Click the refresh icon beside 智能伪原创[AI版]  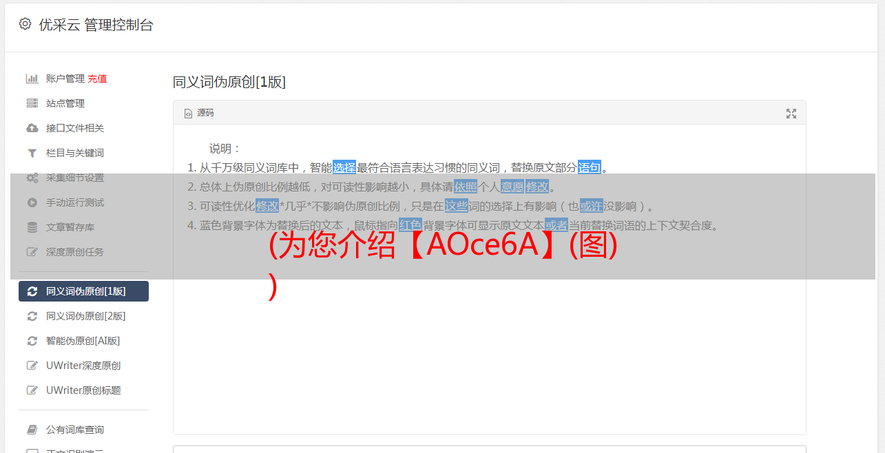click(32, 341)
